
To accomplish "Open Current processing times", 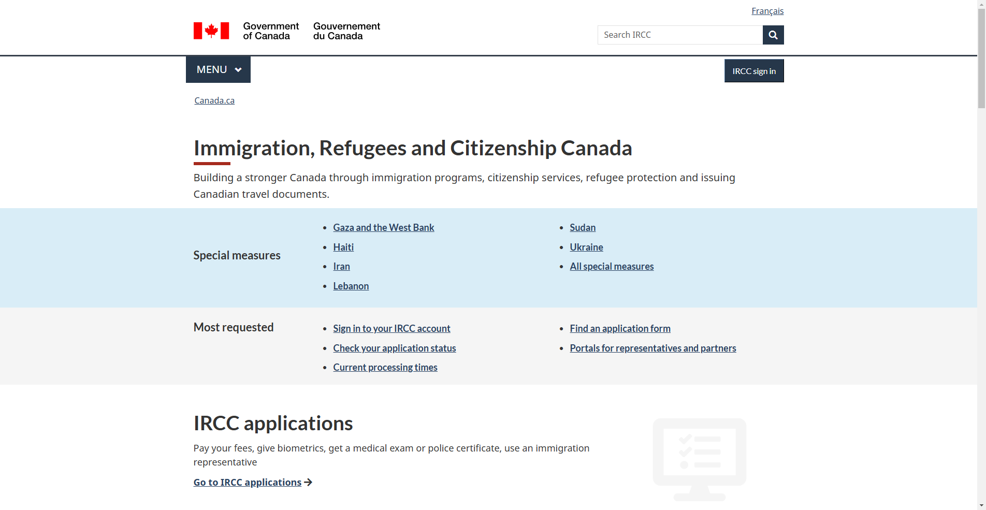I will [385, 368].
